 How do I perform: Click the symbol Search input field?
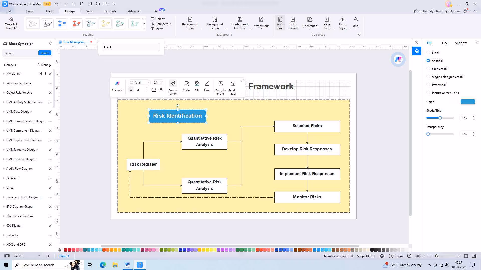(x=20, y=53)
